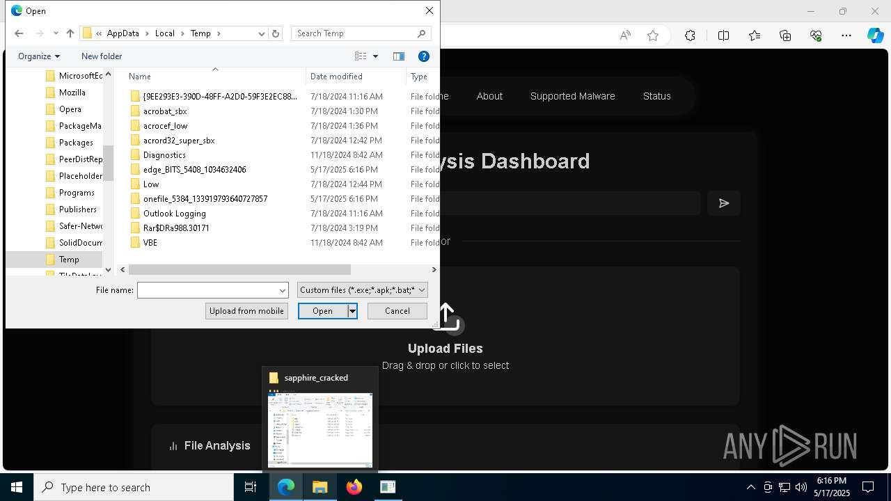Select Opera in navigation tree
The height and width of the screenshot is (501, 891).
pyautogui.click(x=70, y=109)
